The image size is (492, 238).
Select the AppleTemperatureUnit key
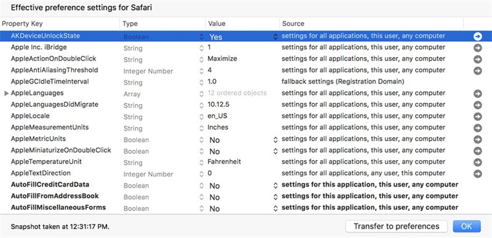click(46, 161)
